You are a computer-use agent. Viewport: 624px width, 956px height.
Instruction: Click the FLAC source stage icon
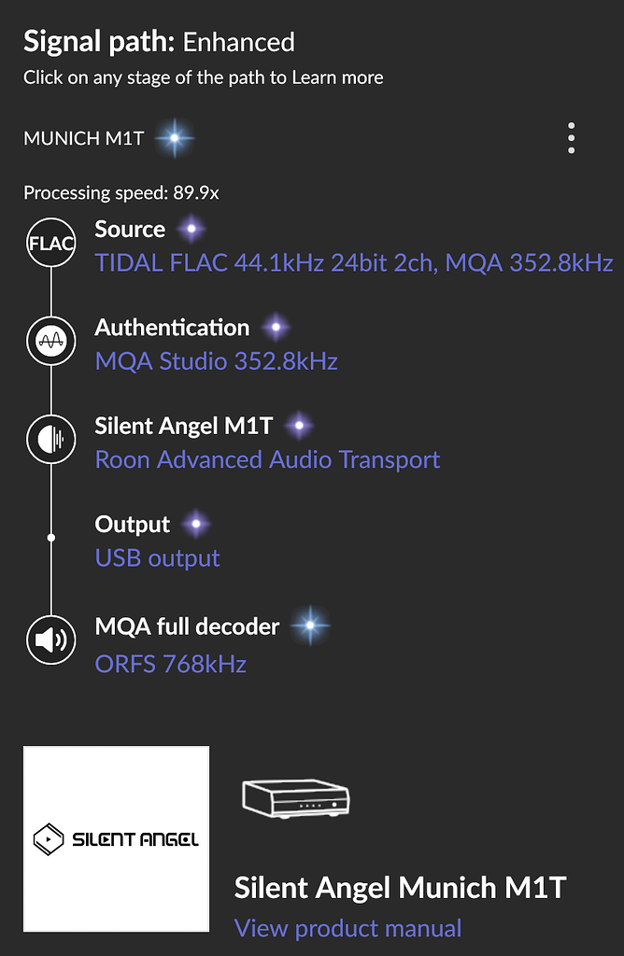(x=50, y=243)
